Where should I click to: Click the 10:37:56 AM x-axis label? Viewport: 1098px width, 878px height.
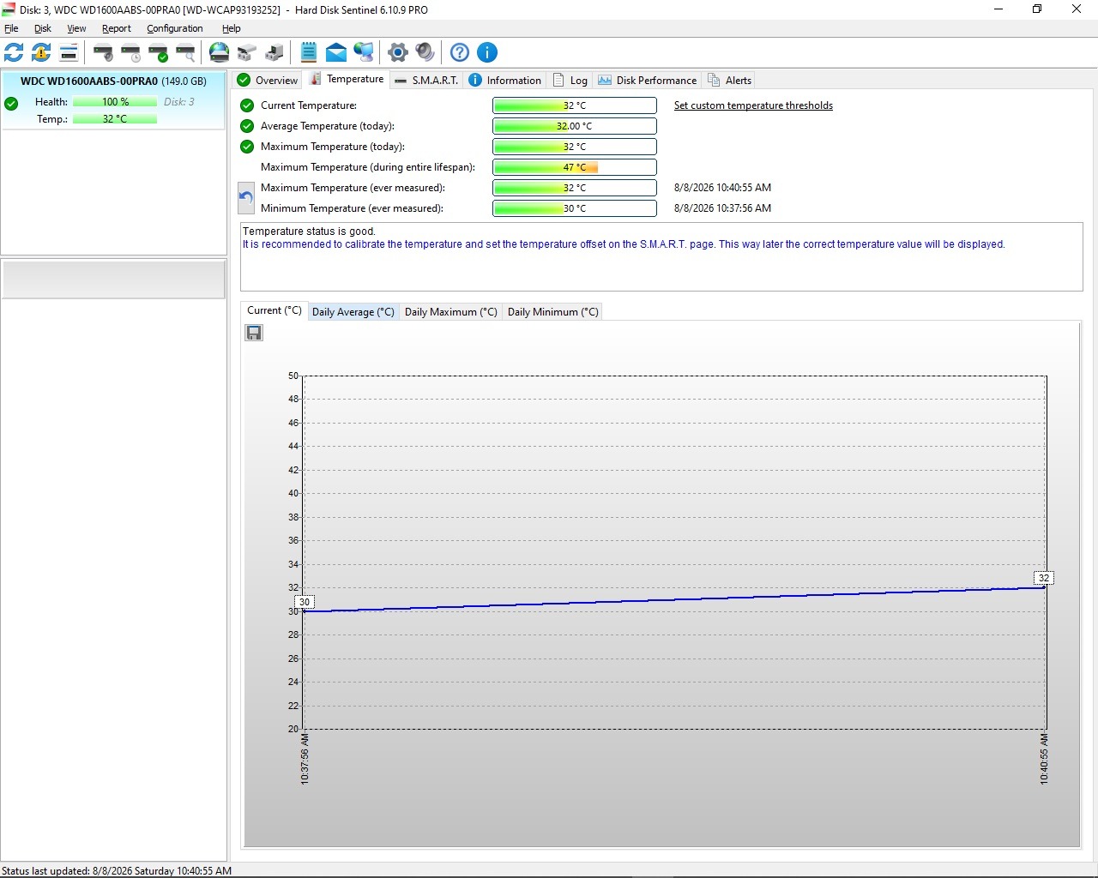click(x=305, y=759)
